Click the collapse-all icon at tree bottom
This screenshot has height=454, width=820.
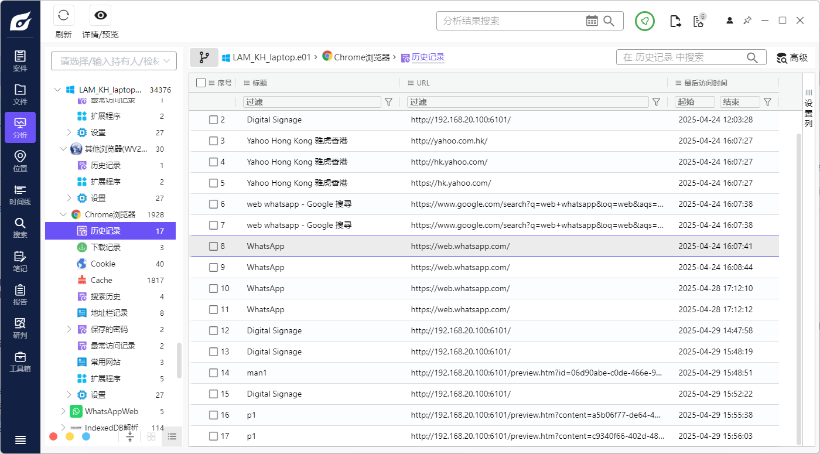pos(130,436)
